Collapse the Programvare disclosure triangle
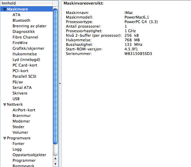The width and height of the screenshot is (191, 167). pyautogui.click(x=5, y=138)
